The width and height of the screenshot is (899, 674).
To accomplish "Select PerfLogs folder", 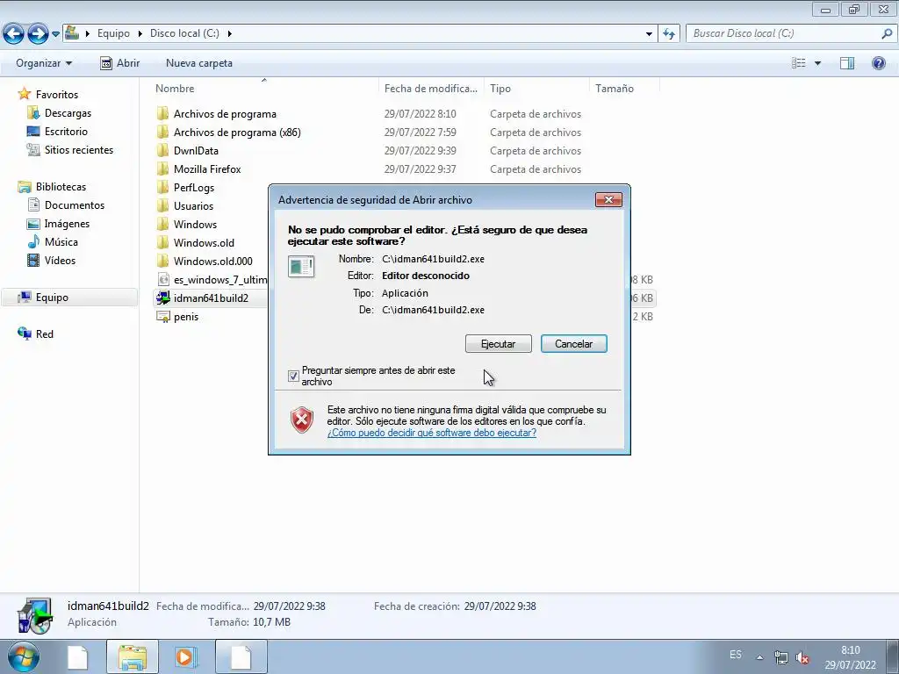I will tap(194, 187).
